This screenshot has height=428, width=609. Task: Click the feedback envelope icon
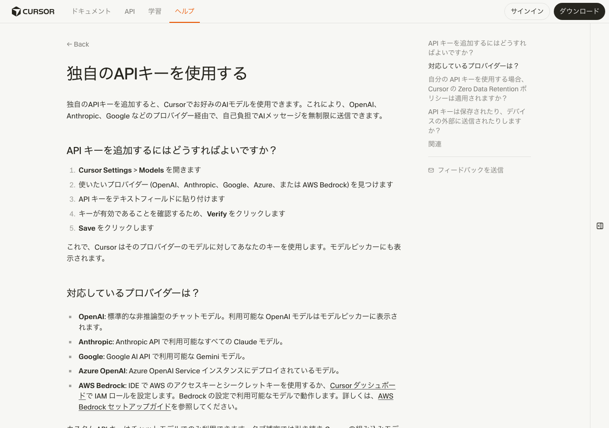[431, 170]
